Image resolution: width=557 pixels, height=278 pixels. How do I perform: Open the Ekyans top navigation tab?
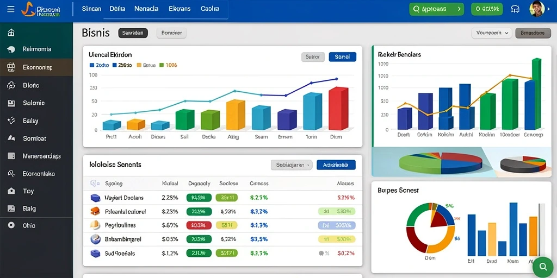pos(180,9)
